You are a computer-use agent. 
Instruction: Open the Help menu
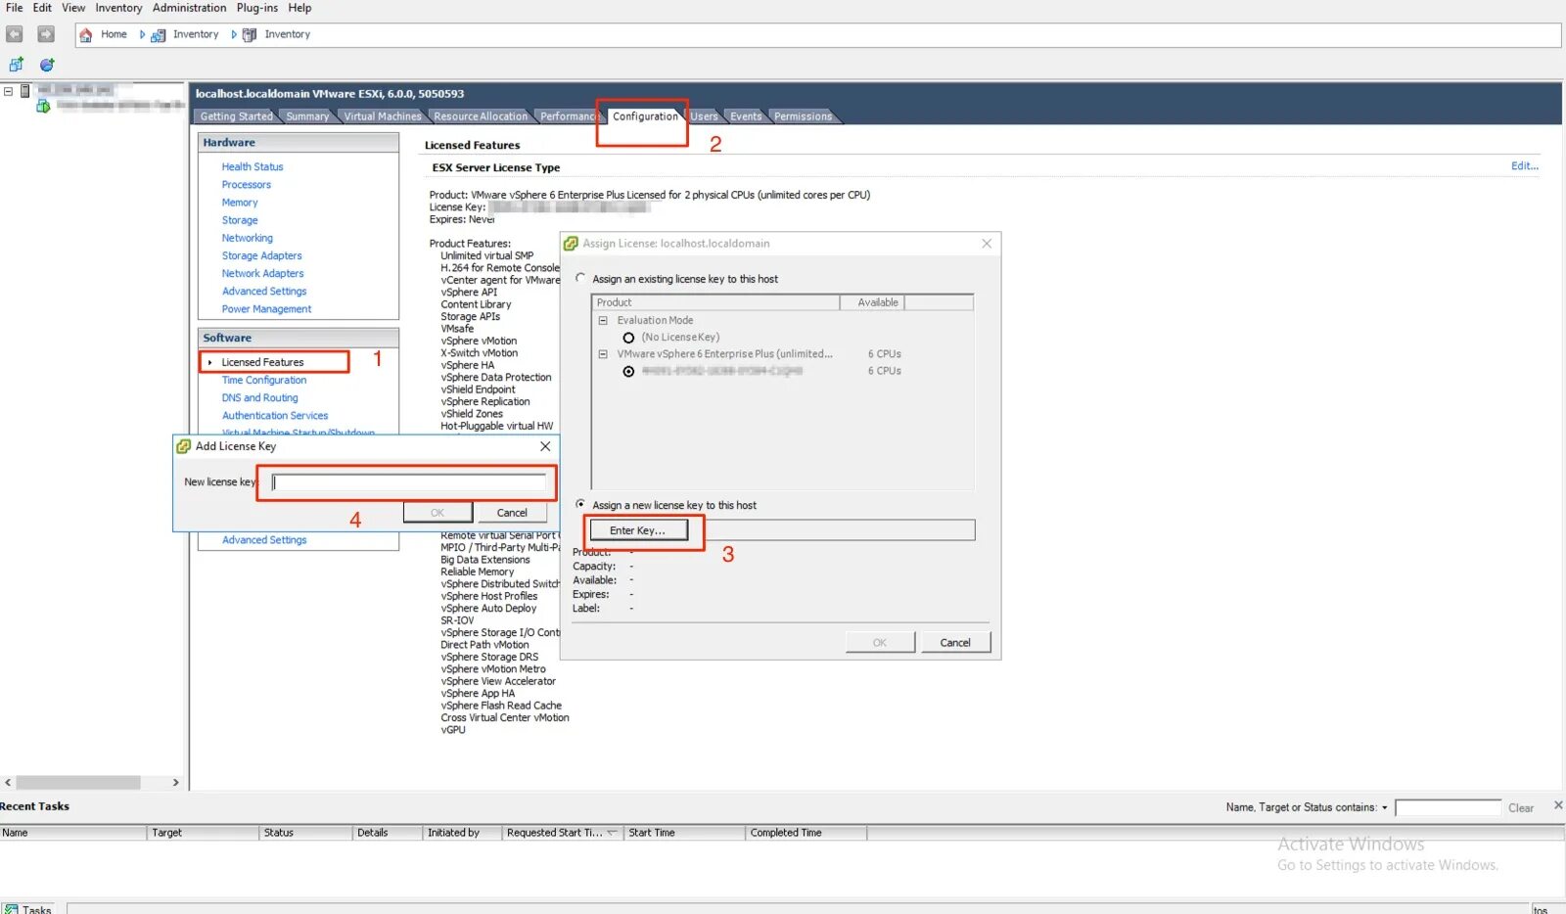point(299,8)
